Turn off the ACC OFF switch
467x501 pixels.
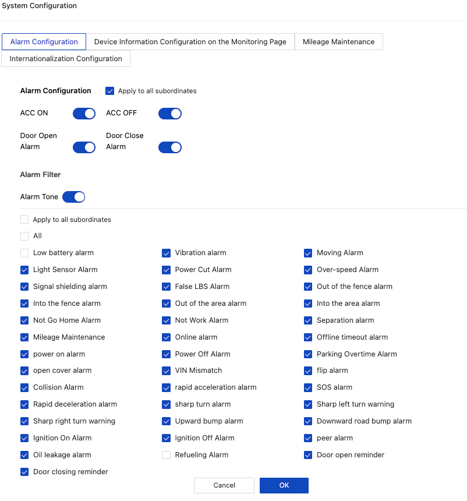pos(169,113)
